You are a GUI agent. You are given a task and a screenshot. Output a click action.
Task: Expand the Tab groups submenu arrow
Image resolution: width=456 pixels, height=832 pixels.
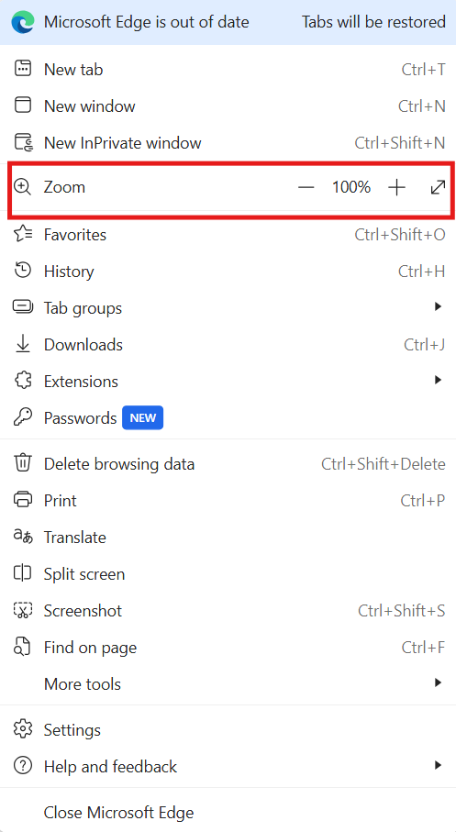coord(438,306)
